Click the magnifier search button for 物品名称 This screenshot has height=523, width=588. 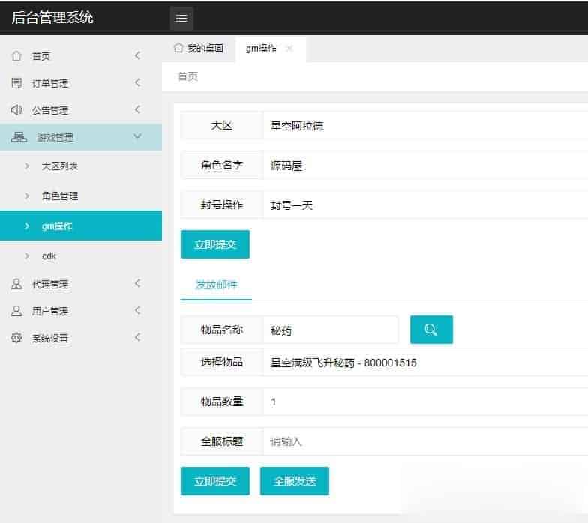tap(431, 330)
